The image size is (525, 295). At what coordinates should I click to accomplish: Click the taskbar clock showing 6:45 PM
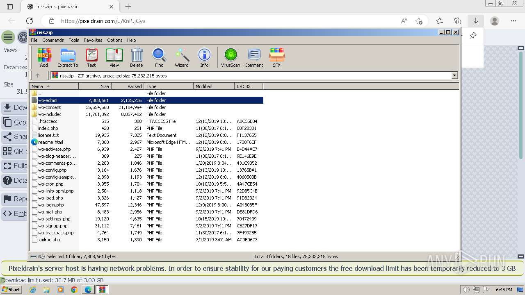504,290
